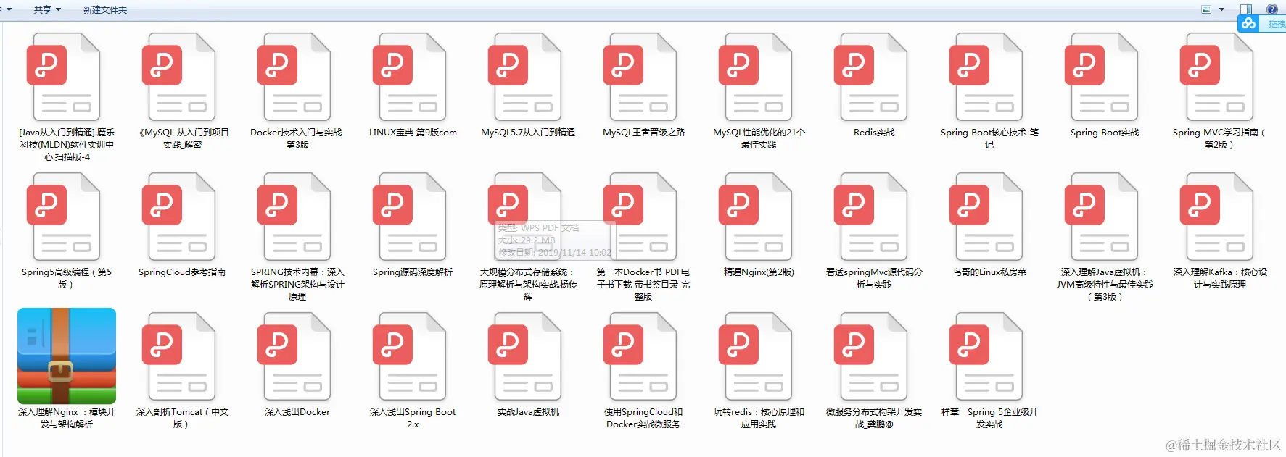1286x457 pixels.
Task: Select the Docker技术入门与实战 第3版 PDF icon
Action: tap(294, 77)
